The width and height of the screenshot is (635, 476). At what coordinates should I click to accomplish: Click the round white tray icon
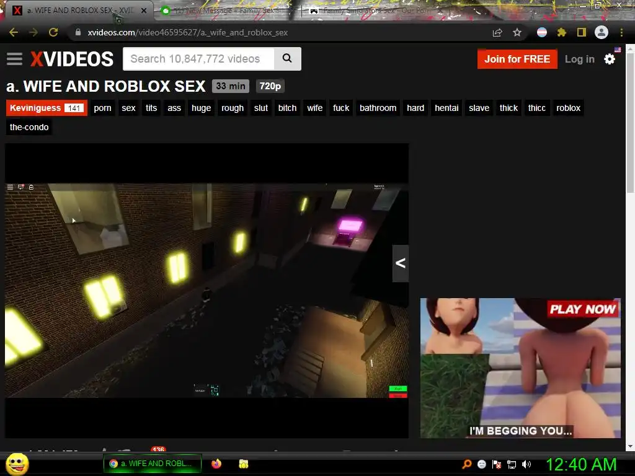click(x=481, y=464)
